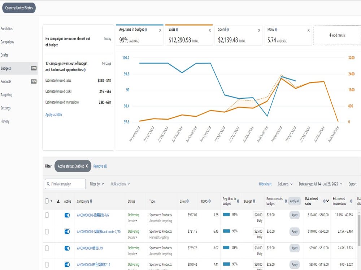Check the box for ANCOM00008 campaign row
This screenshot has width=361, height=270.
(47, 215)
